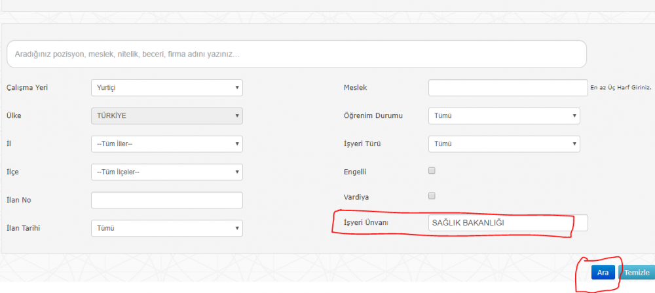Open the Öğrenim Durumu dropdown

click(504, 116)
